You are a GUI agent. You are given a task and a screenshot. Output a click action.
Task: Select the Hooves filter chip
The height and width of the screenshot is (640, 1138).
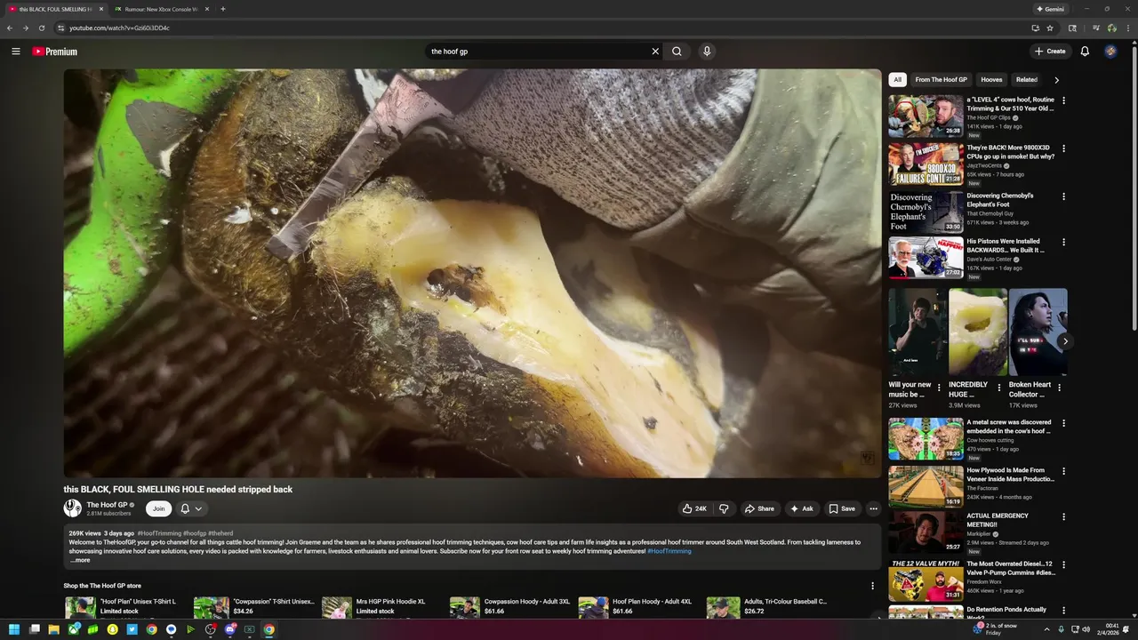pyautogui.click(x=991, y=79)
